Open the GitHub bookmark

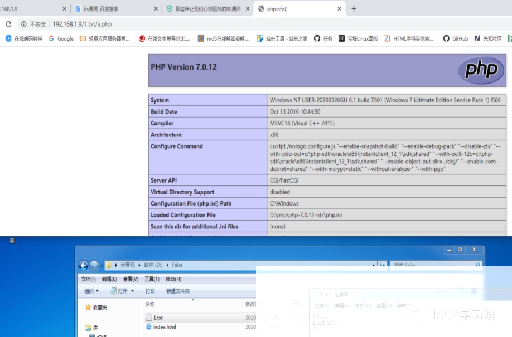point(456,38)
